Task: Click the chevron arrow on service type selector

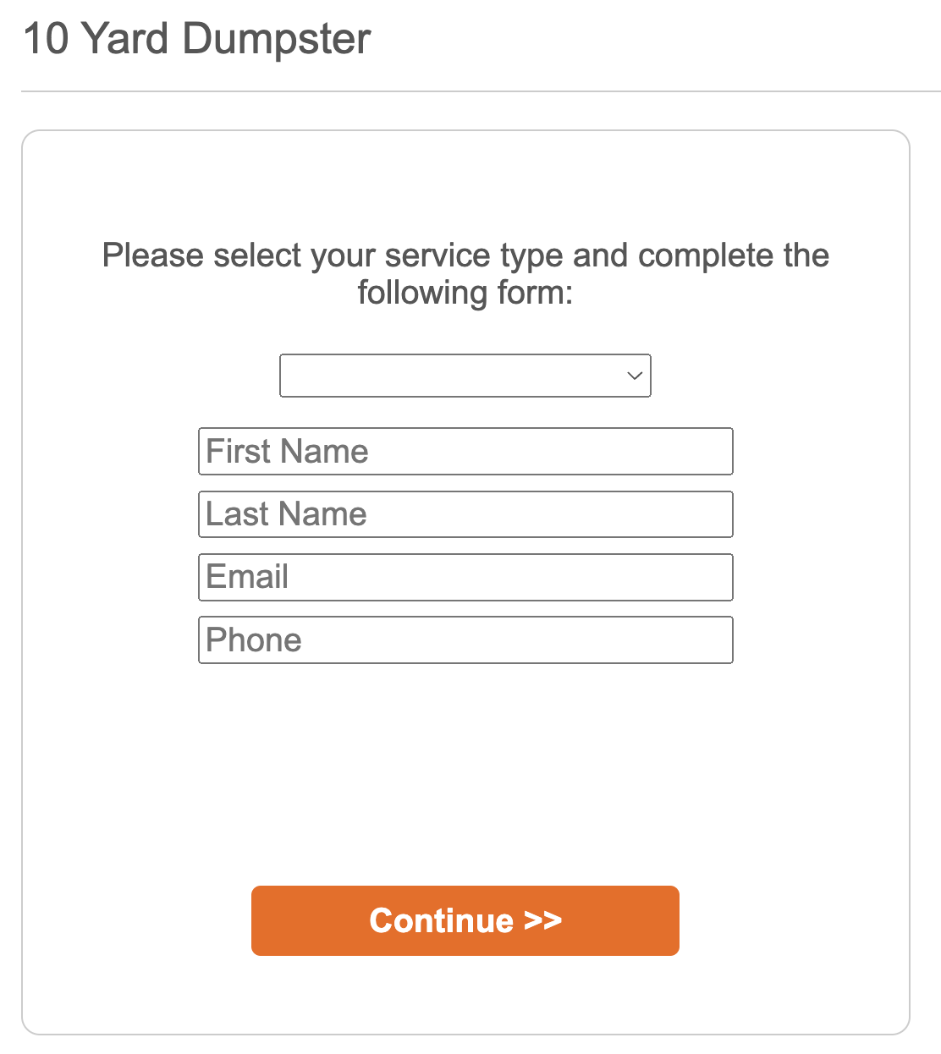Action: (x=635, y=376)
